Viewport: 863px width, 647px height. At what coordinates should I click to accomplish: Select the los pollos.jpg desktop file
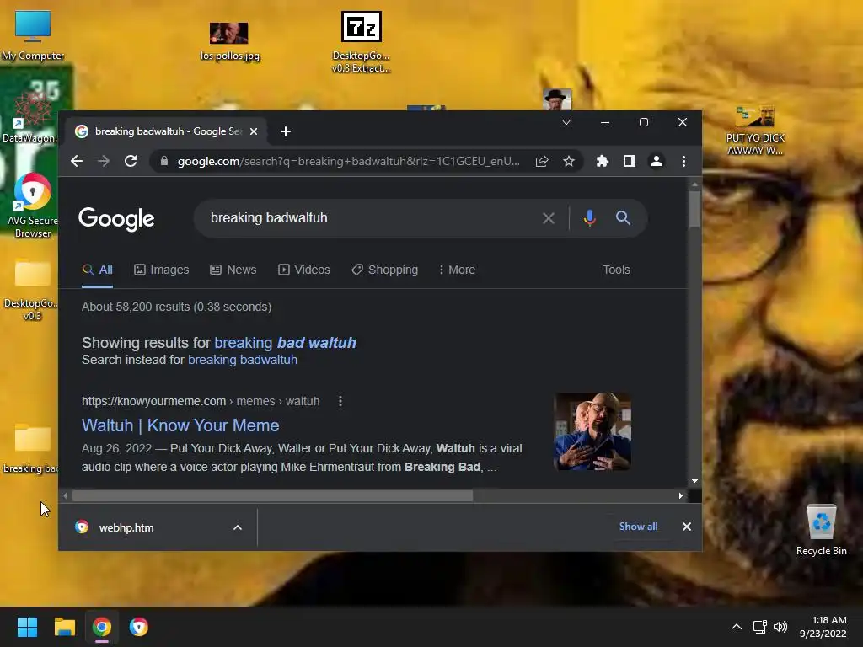click(229, 41)
